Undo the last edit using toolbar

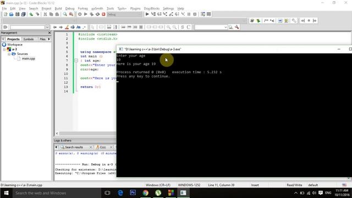point(31,14)
